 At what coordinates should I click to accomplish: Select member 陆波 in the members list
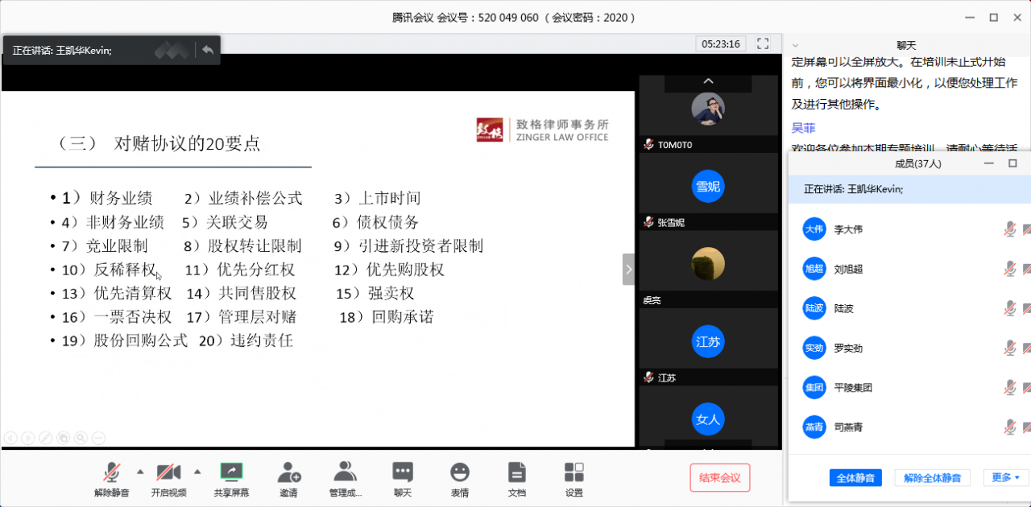pos(843,308)
